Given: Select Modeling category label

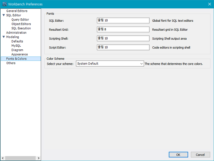Looking at the screenshot, I should 13,37.
